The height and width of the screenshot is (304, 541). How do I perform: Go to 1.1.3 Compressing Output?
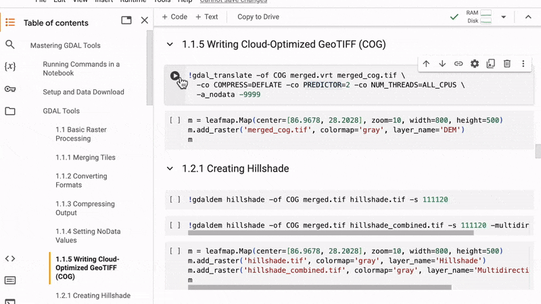click(85, 208)
